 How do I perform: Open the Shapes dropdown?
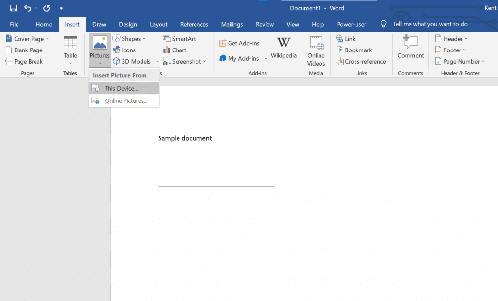(x=129, y=38)
